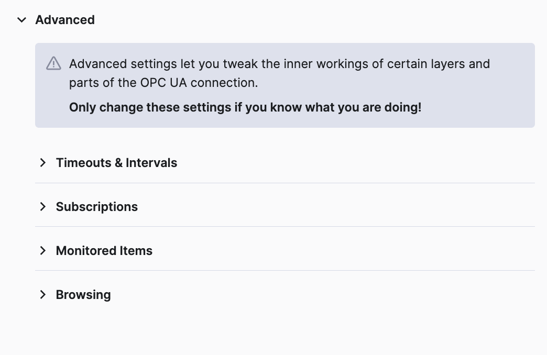Expand the Subscriptions section label
The image size is (547, 355).
pos(97,207)
